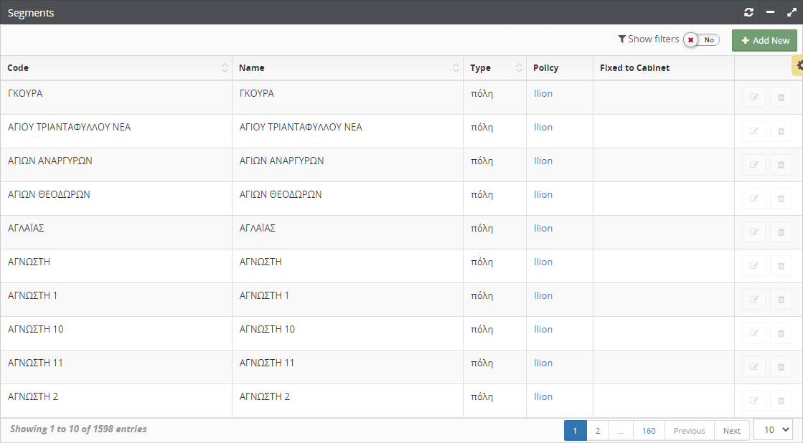
Task: Go to page 2 of results
Action: [597, 431]
